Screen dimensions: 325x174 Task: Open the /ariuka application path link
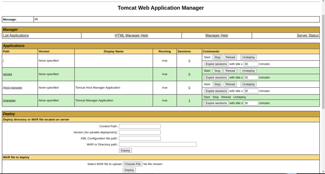[x=7, y=74]
